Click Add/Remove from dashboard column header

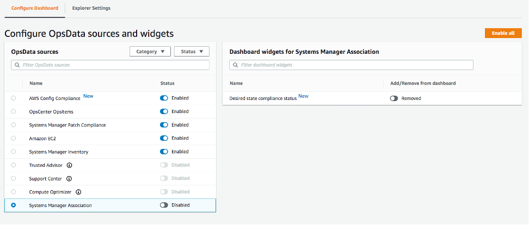pyautogui.click(x=423, y=83)
